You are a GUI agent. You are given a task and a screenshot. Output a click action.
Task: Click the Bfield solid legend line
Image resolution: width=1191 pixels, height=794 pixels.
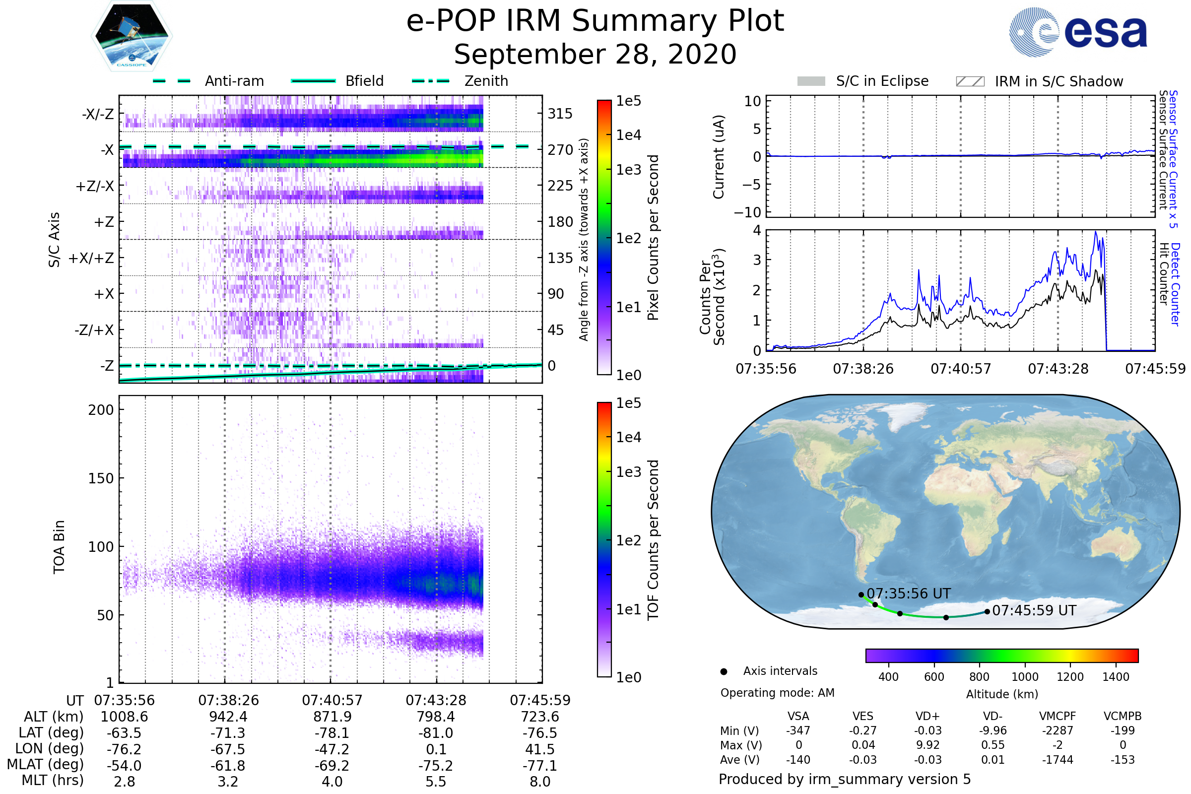pos(313,81)
